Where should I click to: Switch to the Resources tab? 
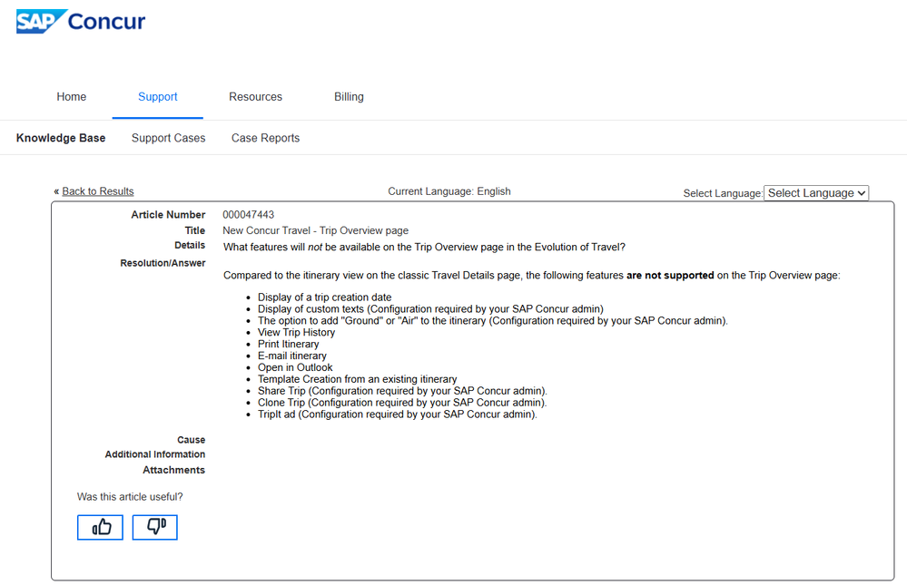(256, 96)
